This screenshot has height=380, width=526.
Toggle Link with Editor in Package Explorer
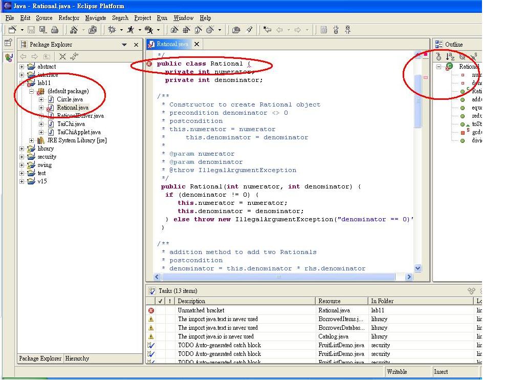point(74,56)
